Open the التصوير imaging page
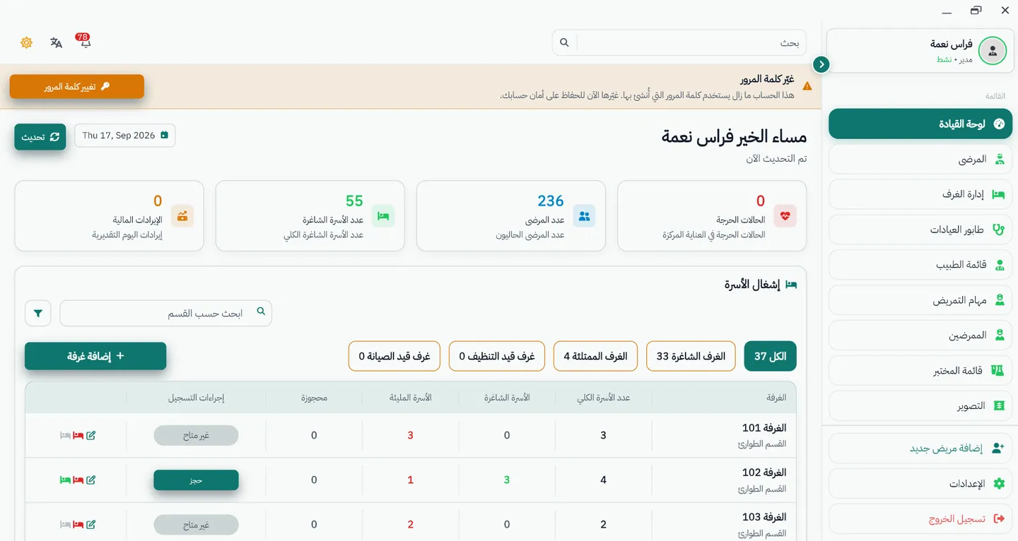The height and width of the screenshot is (541, 1018). (x=920, y=406)
